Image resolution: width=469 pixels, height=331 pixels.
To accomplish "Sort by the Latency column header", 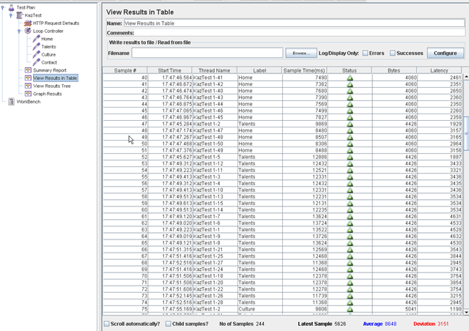I will tap(439, 70).
